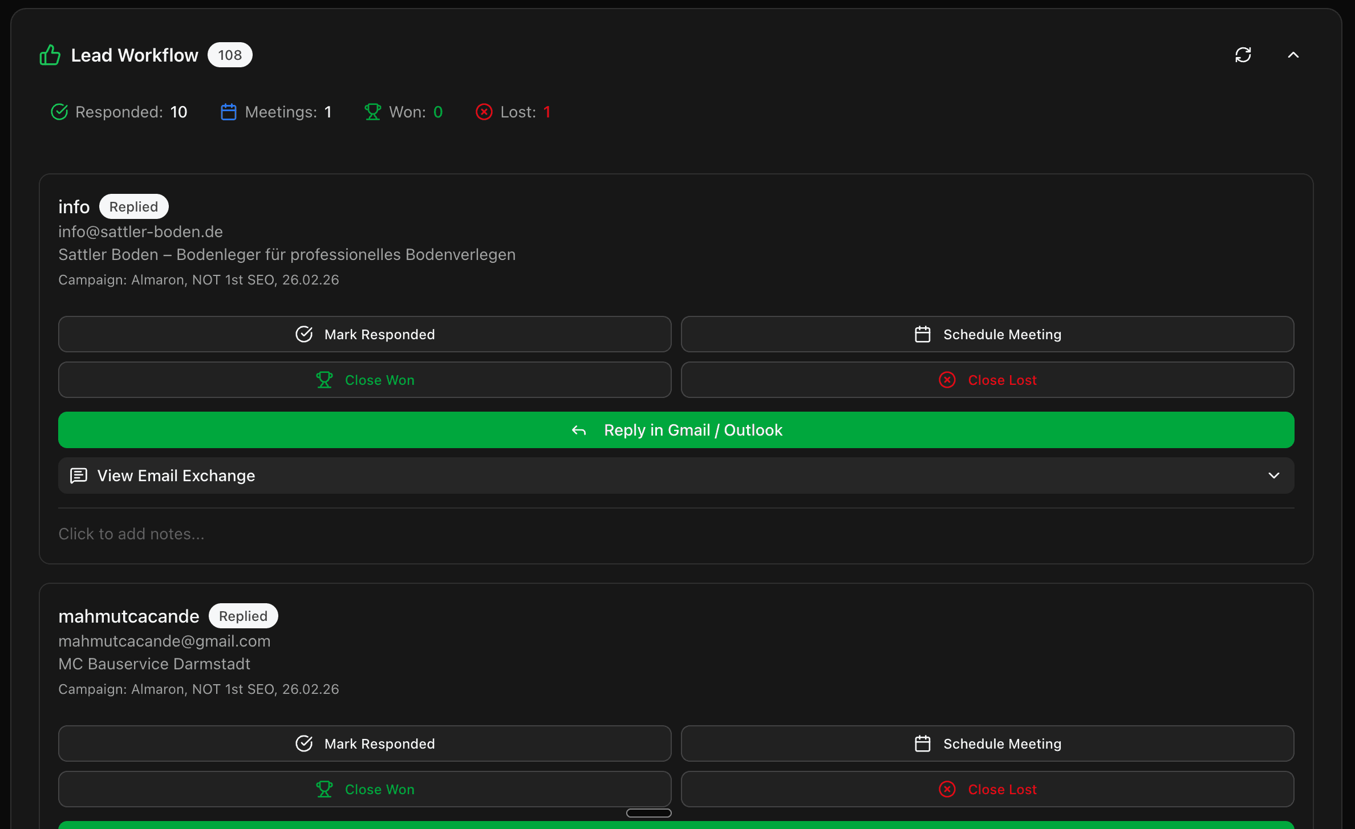Viewport: 1355px width, 829px height.
Task: Collapse the Lead Workflow panel
Action: pos(1293,55)
